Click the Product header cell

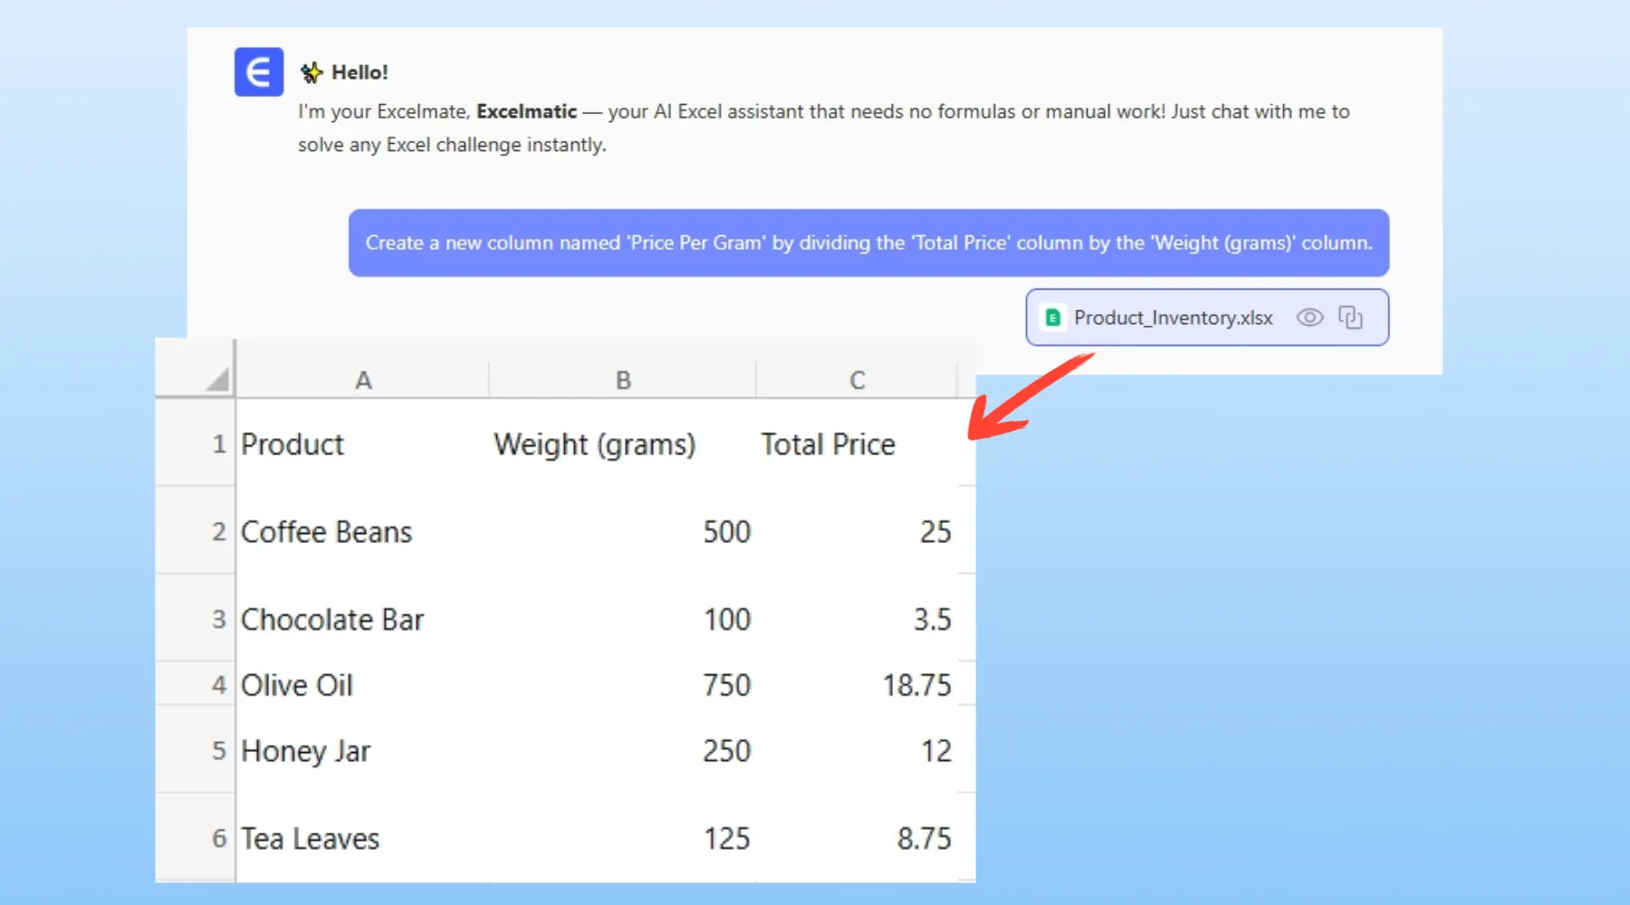click(x=292, y=444)
